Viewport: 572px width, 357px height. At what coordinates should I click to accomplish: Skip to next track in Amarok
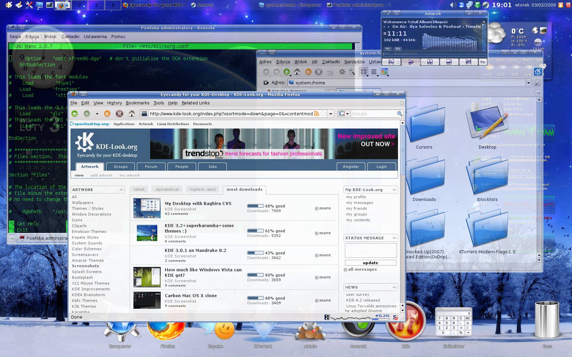click(468, 62)
